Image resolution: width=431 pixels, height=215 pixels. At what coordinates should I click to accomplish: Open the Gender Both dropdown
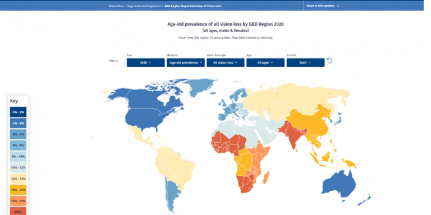[305, 63]
